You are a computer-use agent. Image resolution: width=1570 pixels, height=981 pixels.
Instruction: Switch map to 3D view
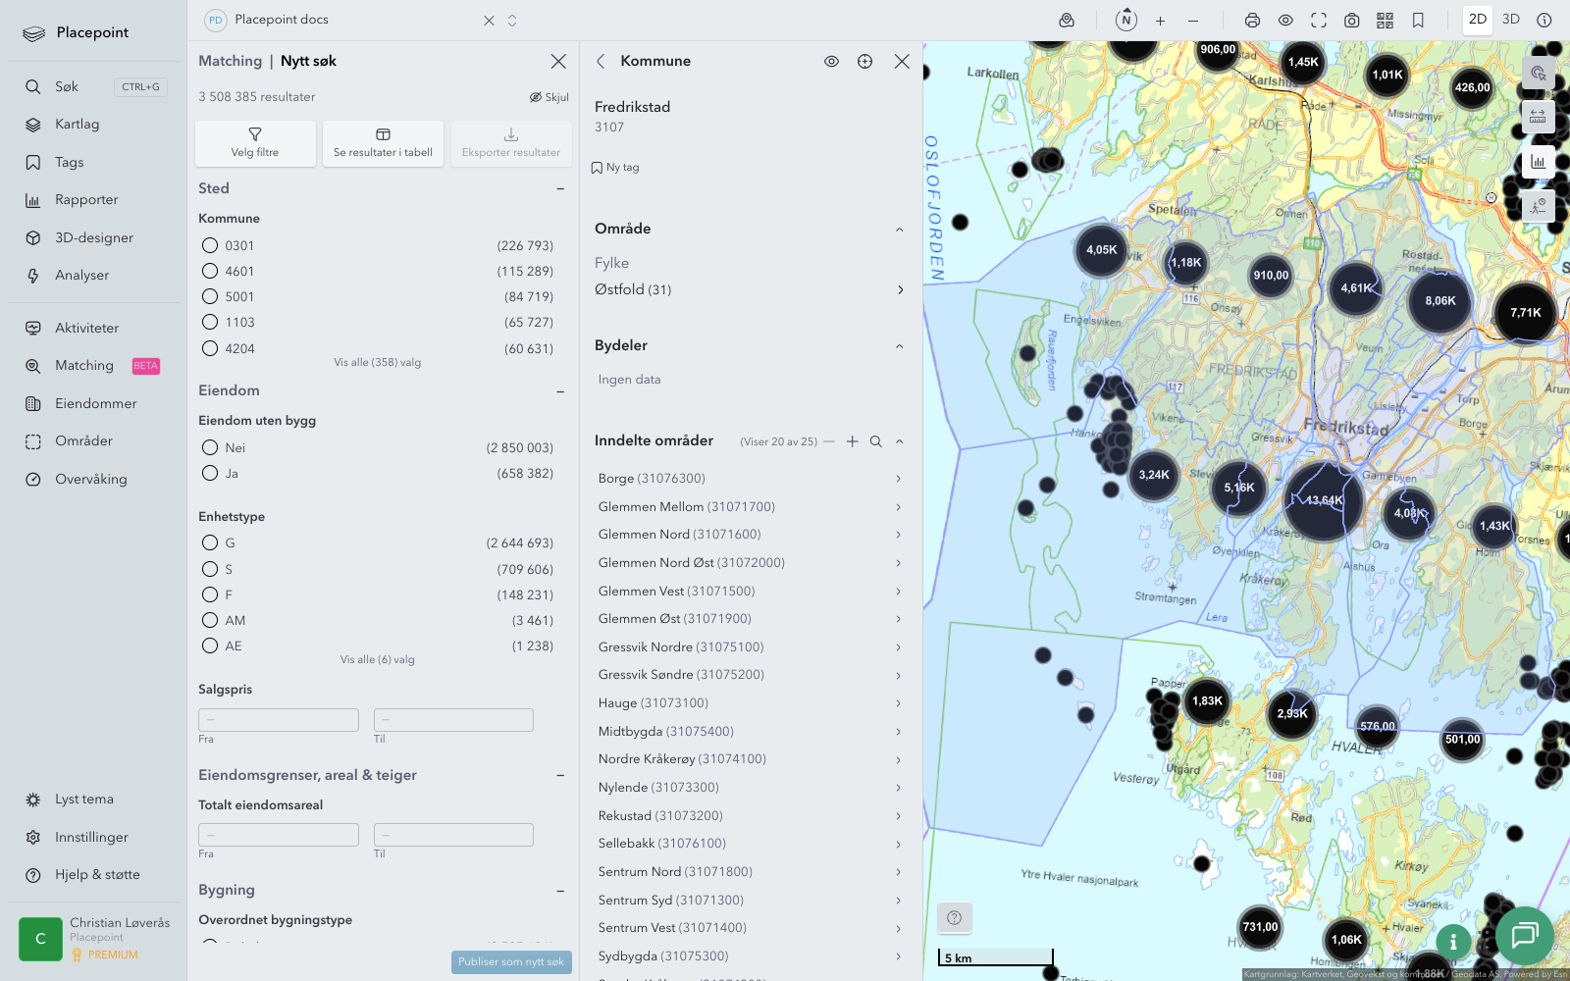coord(1511,20)
